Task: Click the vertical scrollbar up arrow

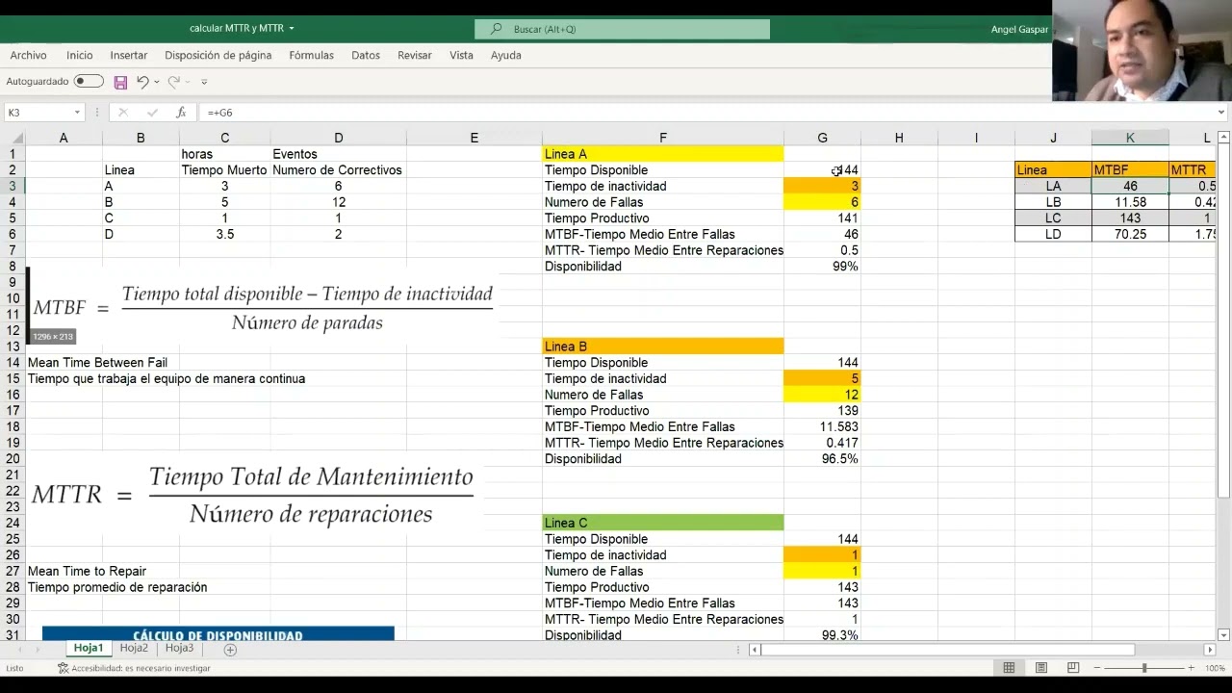Action: coord(1224,138)
